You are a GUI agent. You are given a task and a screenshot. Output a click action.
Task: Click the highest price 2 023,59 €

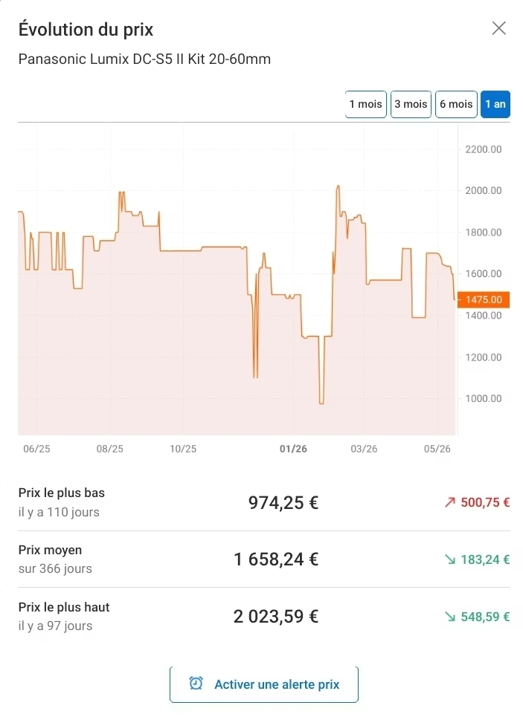click(276, 617)
